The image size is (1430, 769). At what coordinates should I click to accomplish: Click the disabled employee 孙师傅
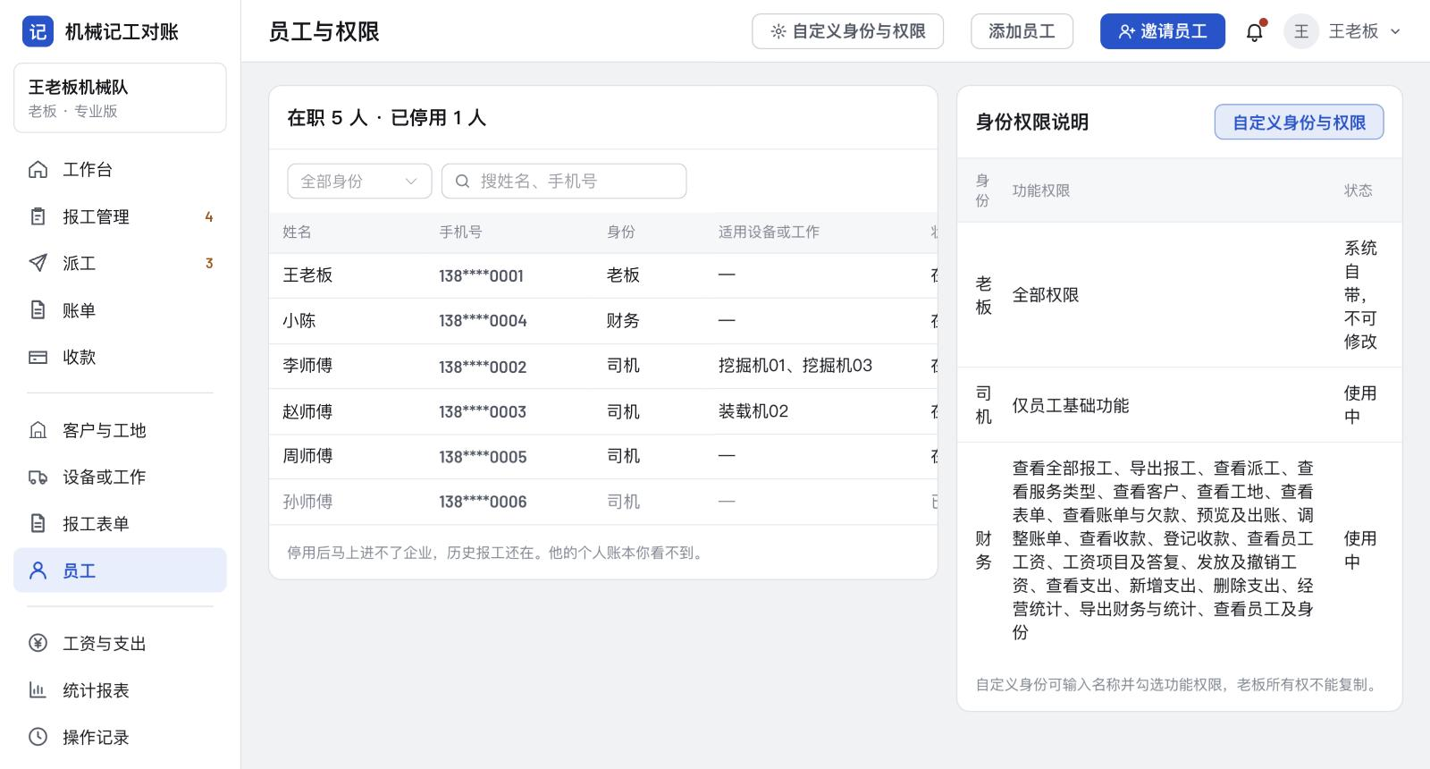click(x=307, y=502)
